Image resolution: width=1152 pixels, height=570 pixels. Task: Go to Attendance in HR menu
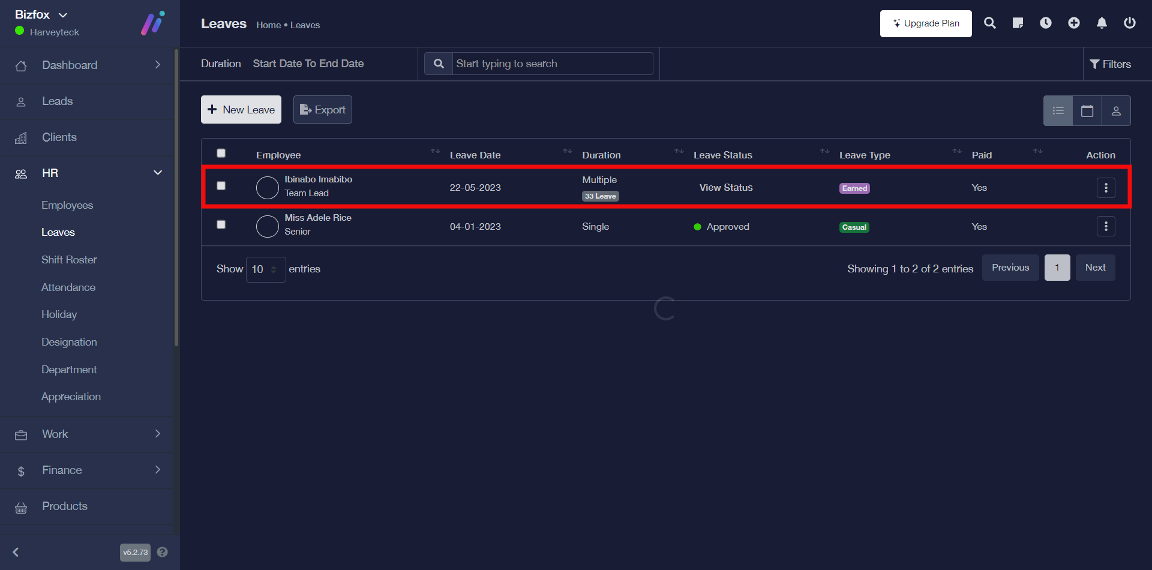point(68,287)
